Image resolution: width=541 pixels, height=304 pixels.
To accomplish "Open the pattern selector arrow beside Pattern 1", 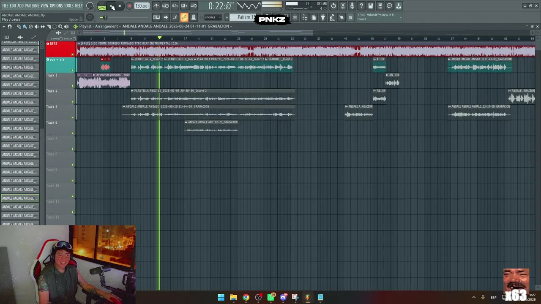I will (227, 17).
